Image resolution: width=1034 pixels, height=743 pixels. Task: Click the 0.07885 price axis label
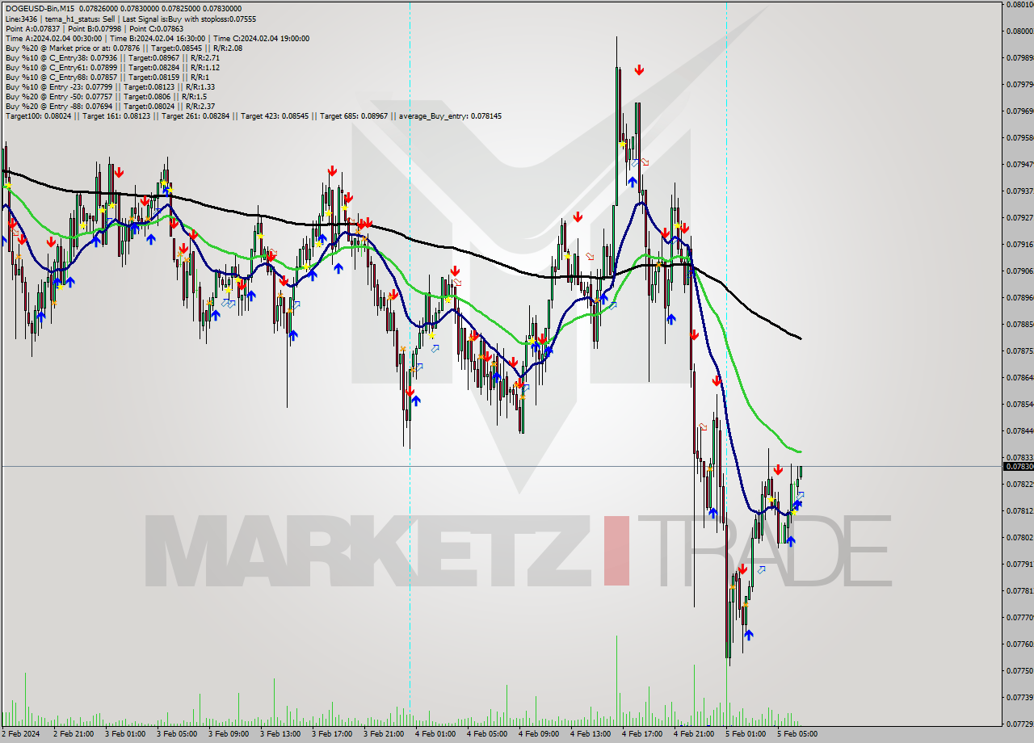click(1019, 324)
